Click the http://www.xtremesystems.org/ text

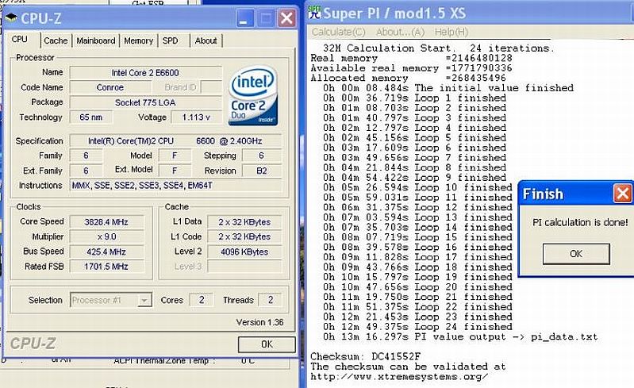coord(399,377)
